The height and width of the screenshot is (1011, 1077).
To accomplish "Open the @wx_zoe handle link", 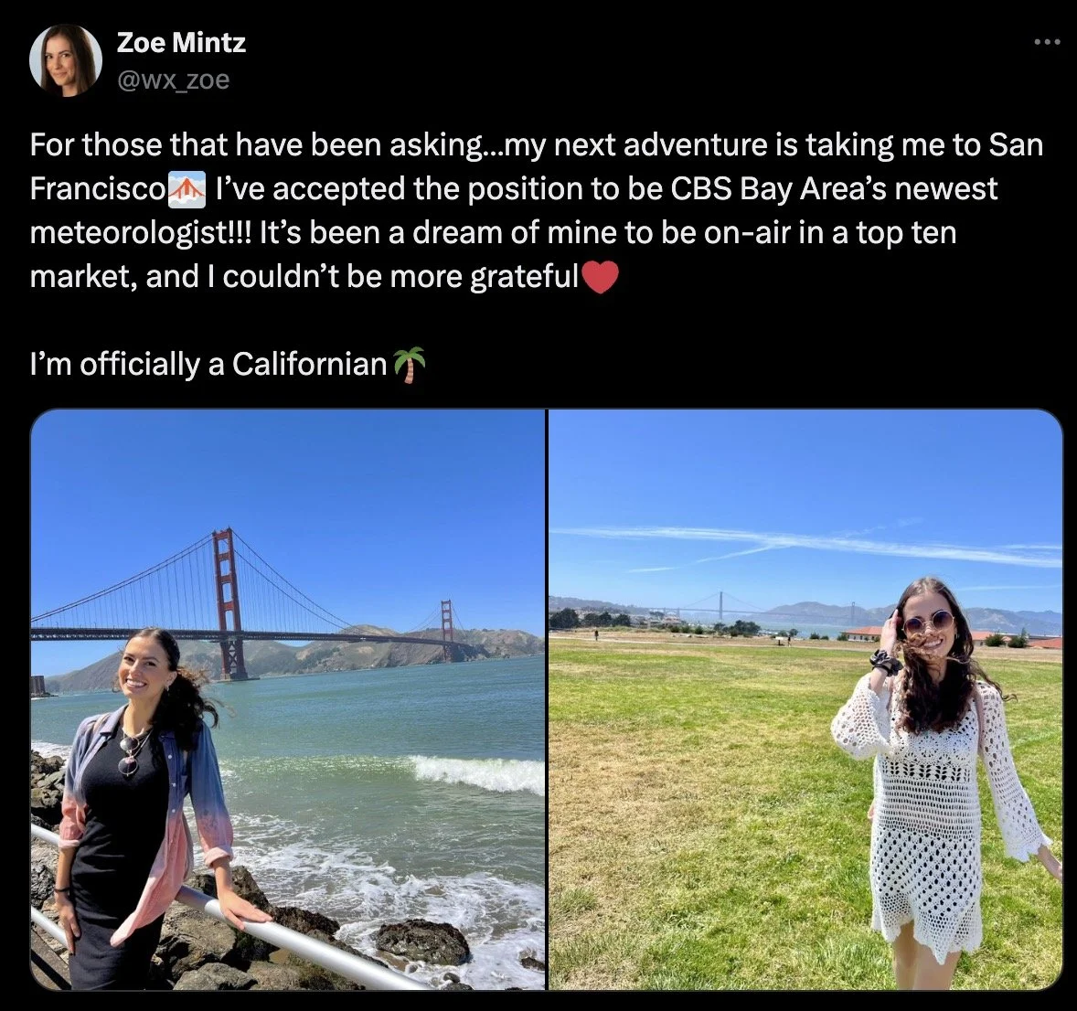I will 173,80.
